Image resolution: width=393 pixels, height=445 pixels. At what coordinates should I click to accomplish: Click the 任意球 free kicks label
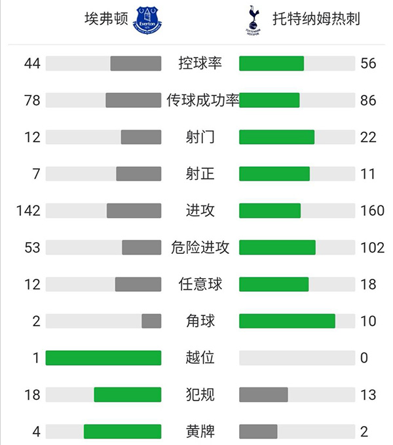pyautogui.click(x=200, y=284)
